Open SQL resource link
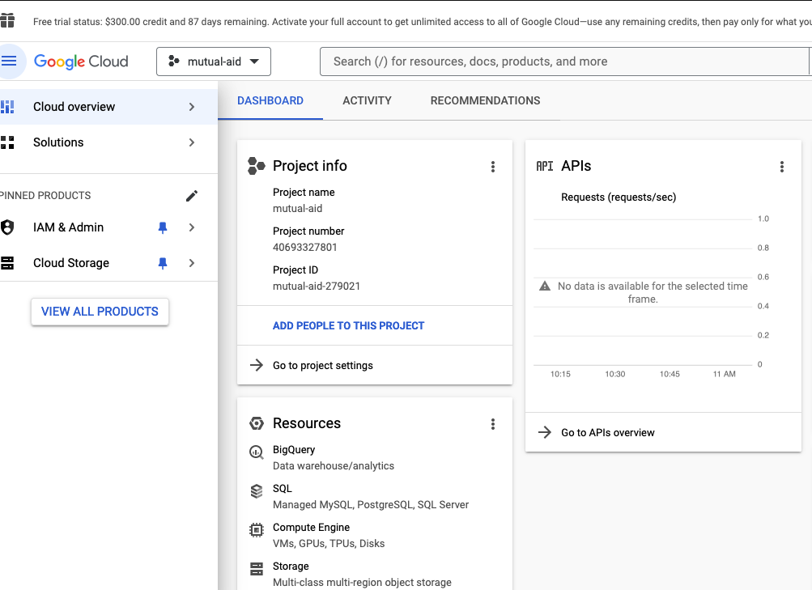The image size is (812, 590). (x=283, y=489)
